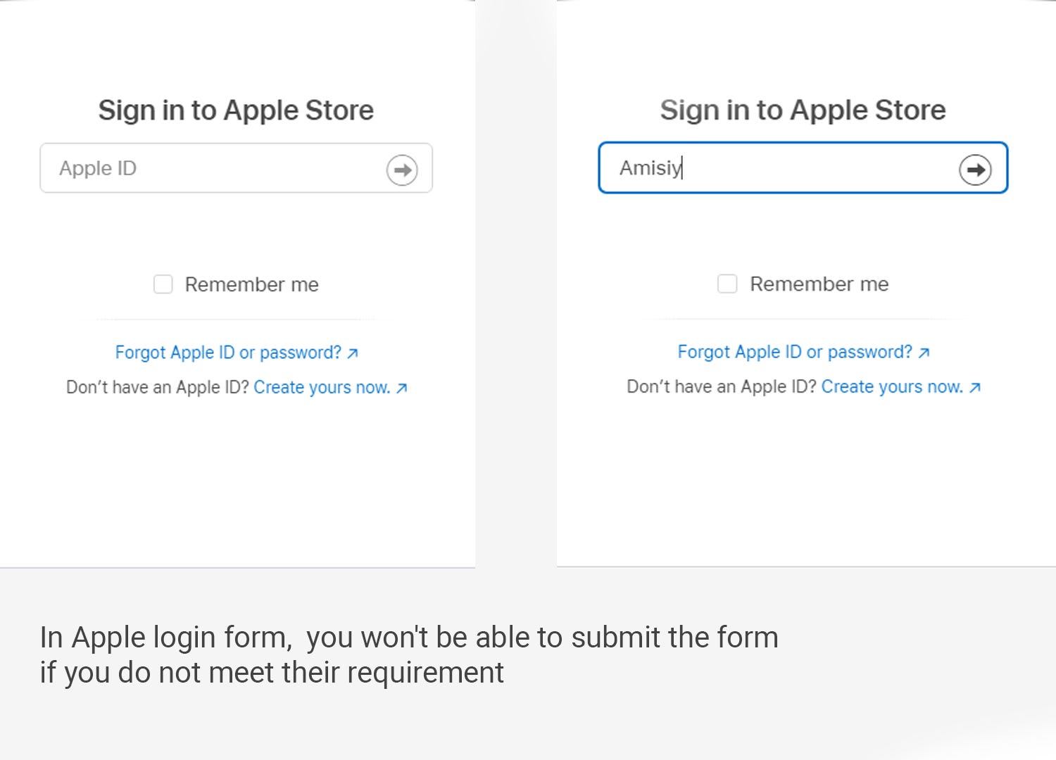Click 'Sign in to Apple Store' heading in right form

[x=803, y=110]
